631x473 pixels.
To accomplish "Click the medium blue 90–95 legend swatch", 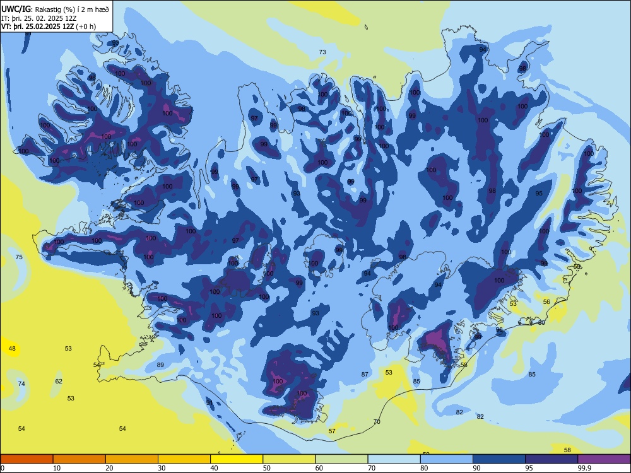I will tap(499, 459).
